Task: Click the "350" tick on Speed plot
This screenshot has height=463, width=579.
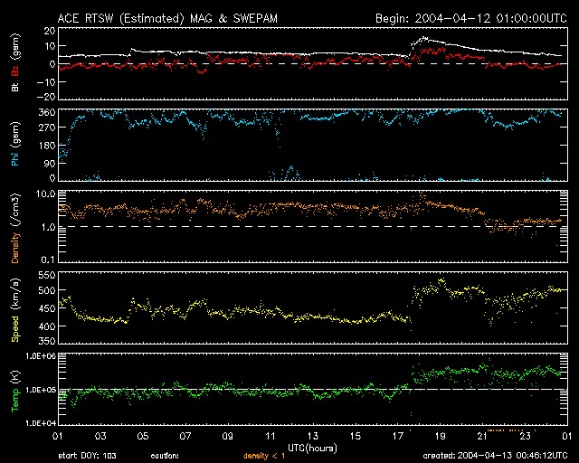Action: coord(47,341)
